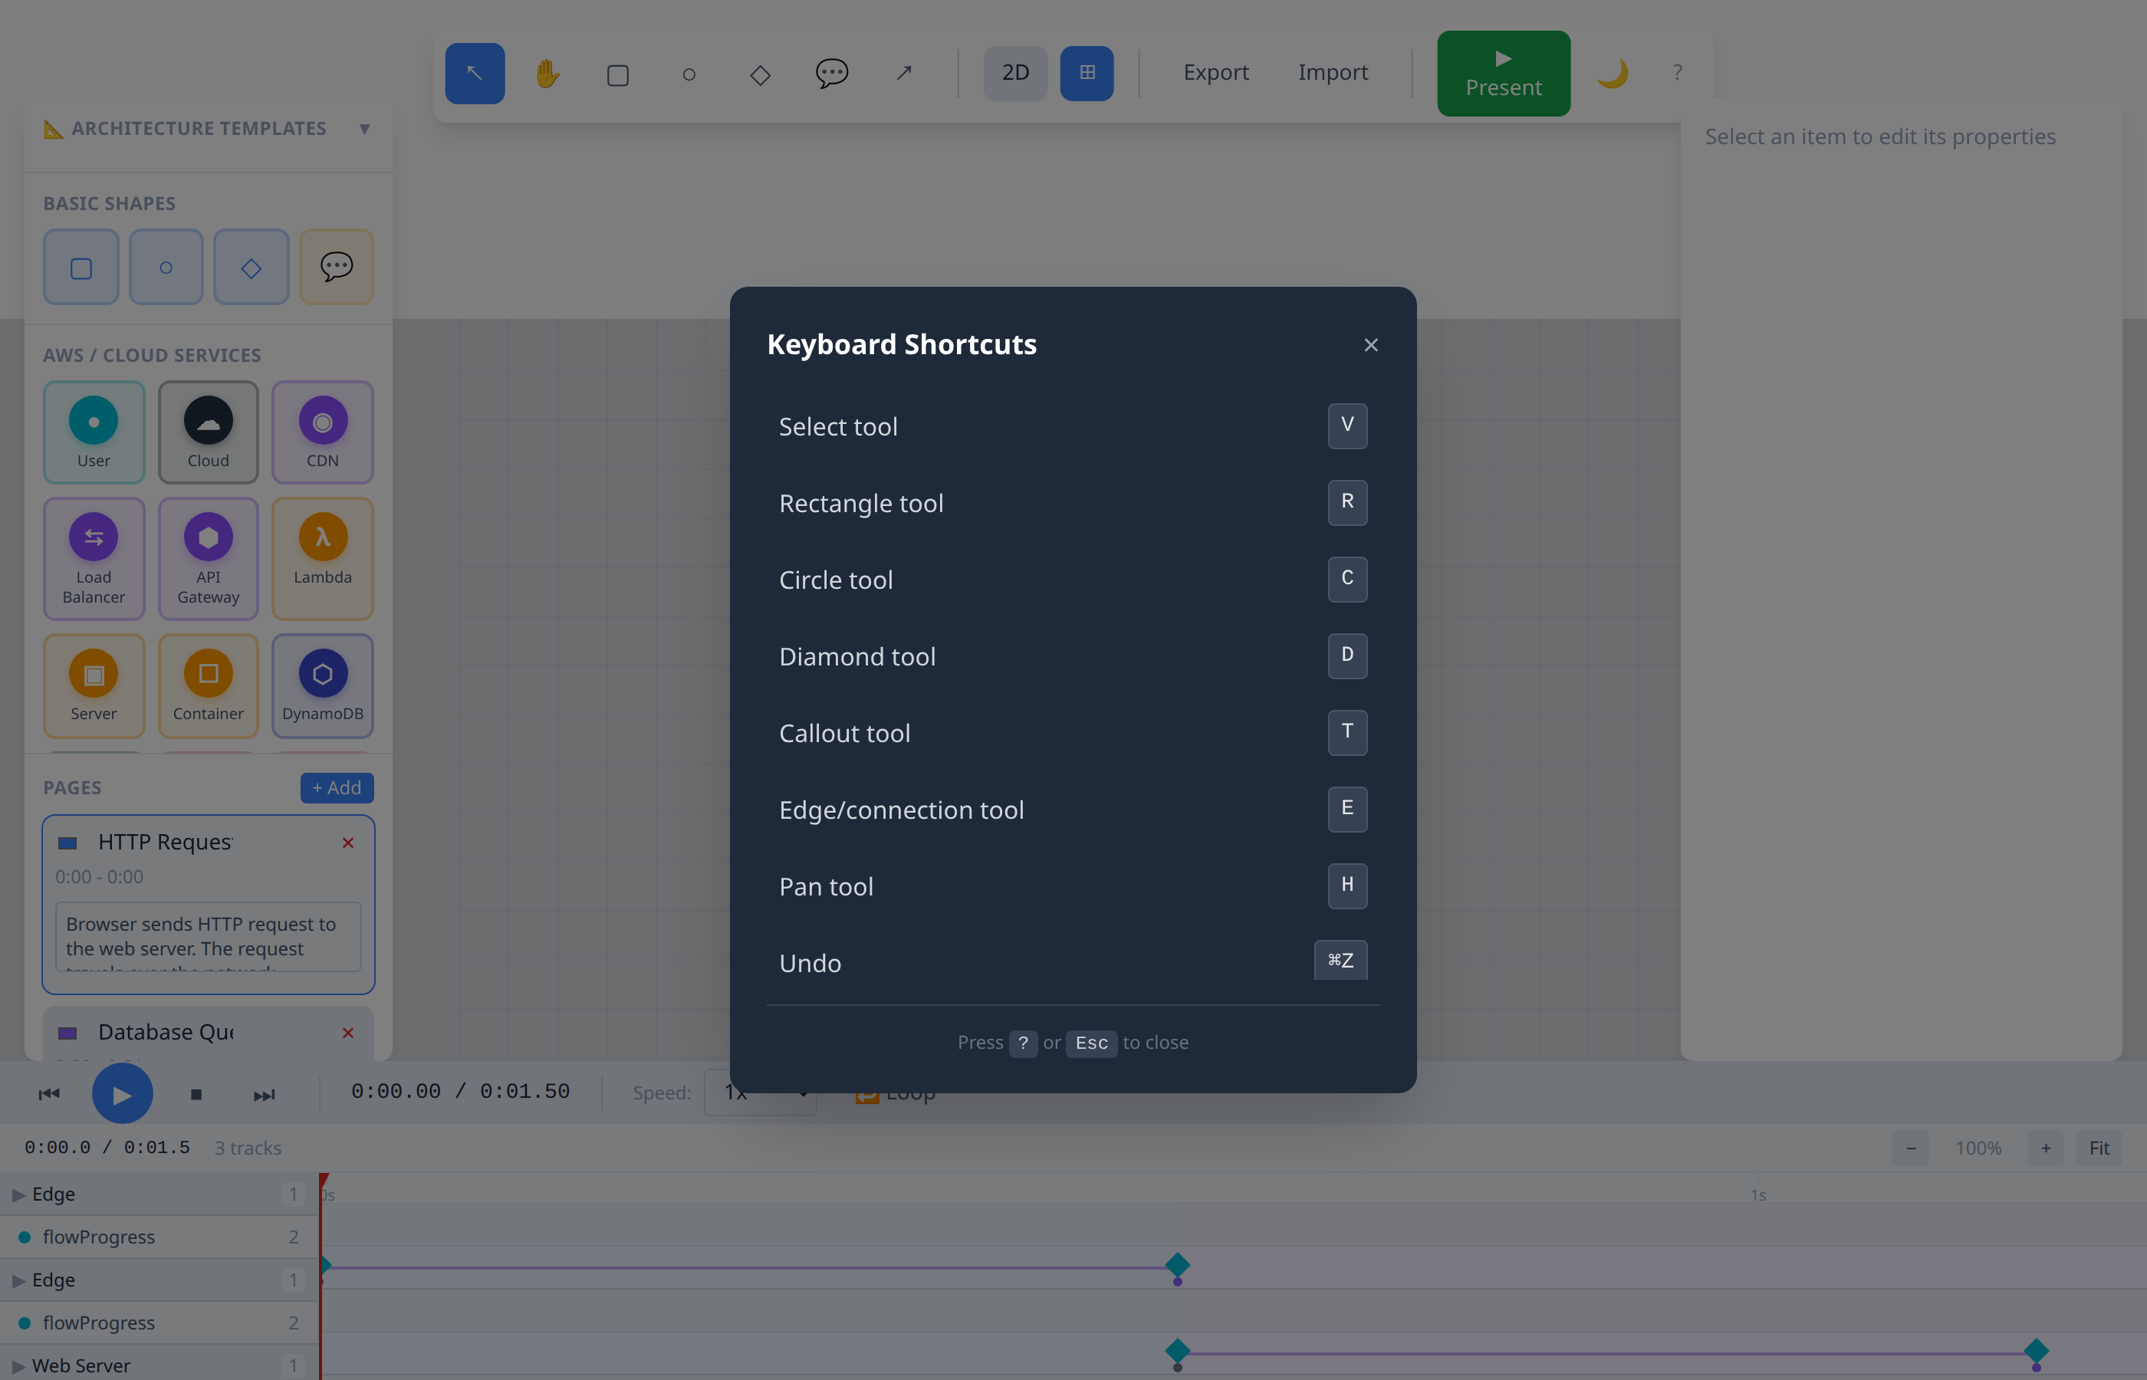Click the Fit timeline button

2099,1148
